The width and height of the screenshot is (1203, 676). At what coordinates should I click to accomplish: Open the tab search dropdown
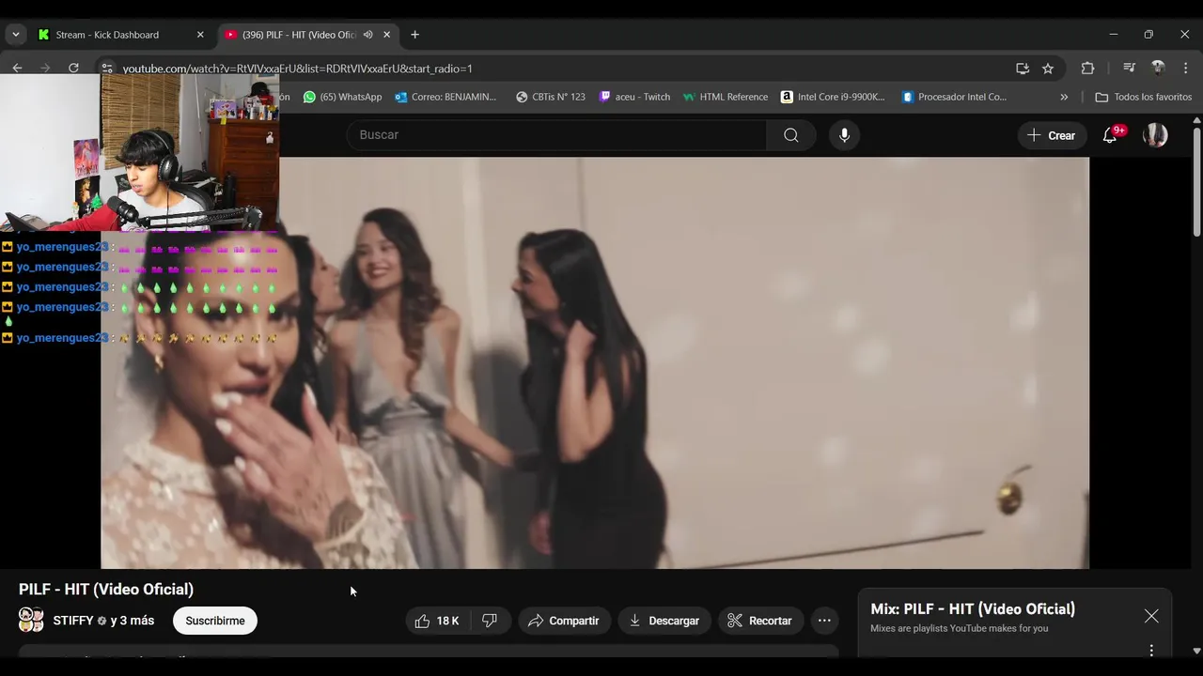(x=15, y=35)
